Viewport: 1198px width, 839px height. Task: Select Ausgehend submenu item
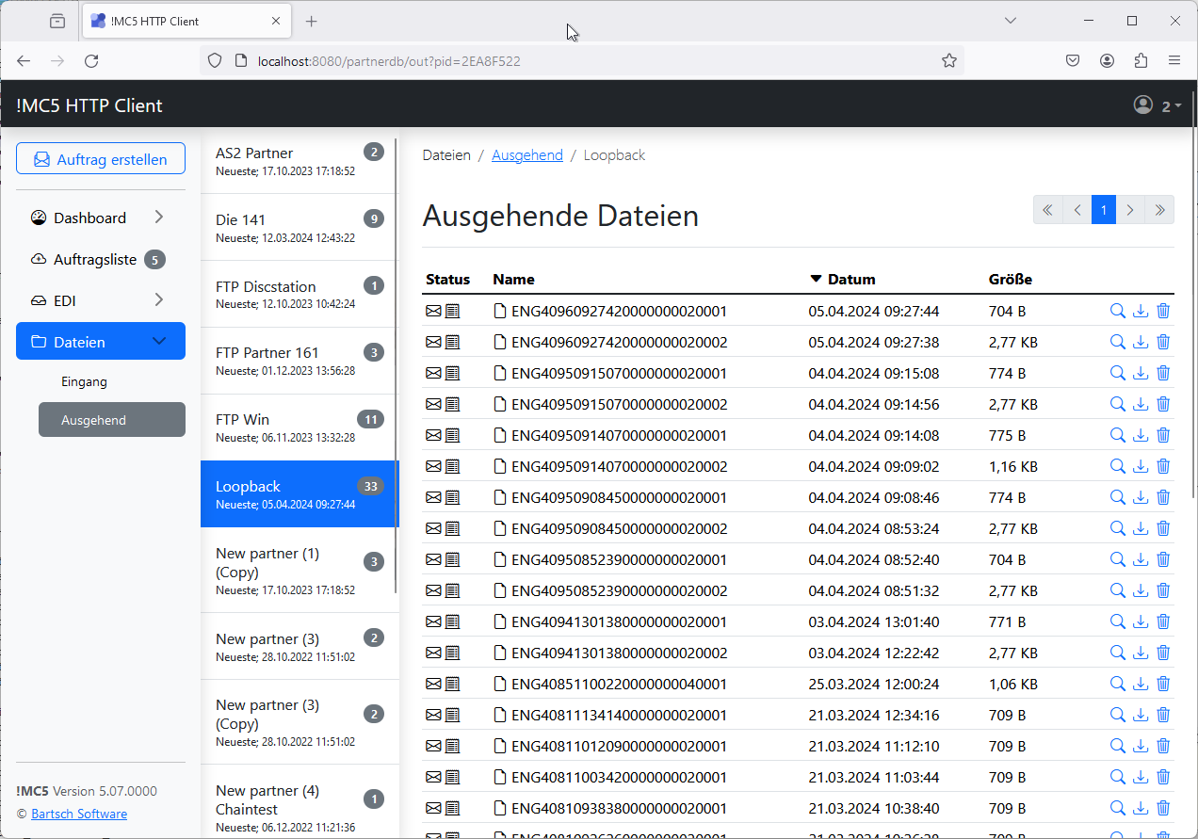112,420
